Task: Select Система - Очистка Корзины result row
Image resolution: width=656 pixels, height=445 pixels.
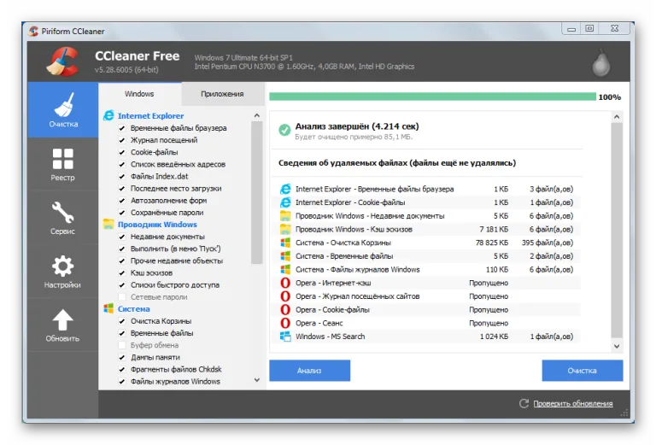Action: (x=427, y=243)
